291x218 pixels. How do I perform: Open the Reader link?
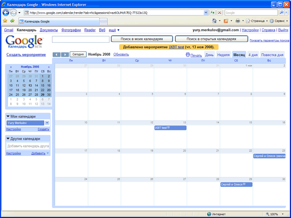click(x=90, y=30)
